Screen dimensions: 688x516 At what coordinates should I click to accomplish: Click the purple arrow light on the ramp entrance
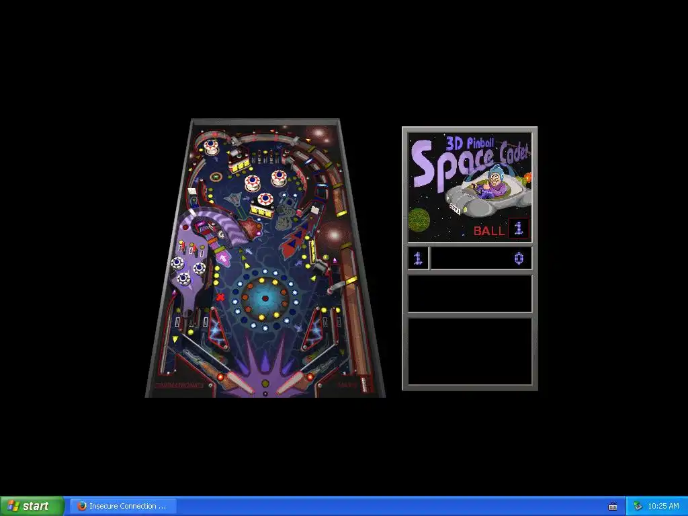click(x=223, y=257)
